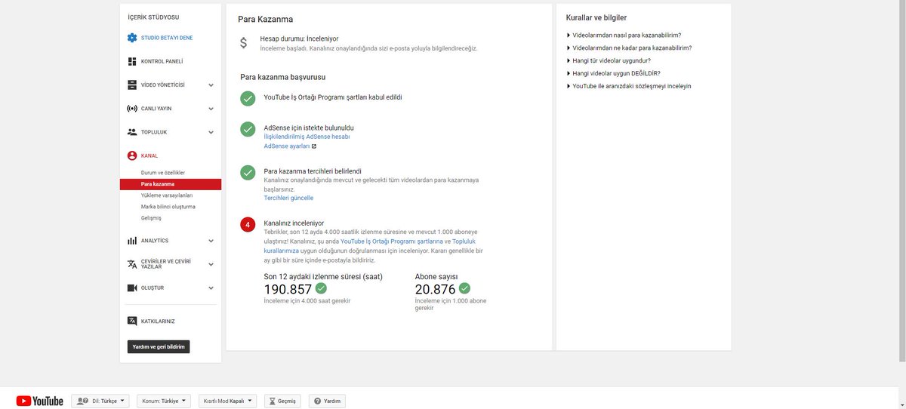Click green check beside Para kazanma tercihleri
Screen dimensions: 906x409
point(248,172)
